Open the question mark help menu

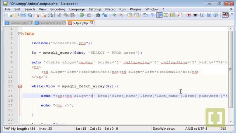coord(163,9)
